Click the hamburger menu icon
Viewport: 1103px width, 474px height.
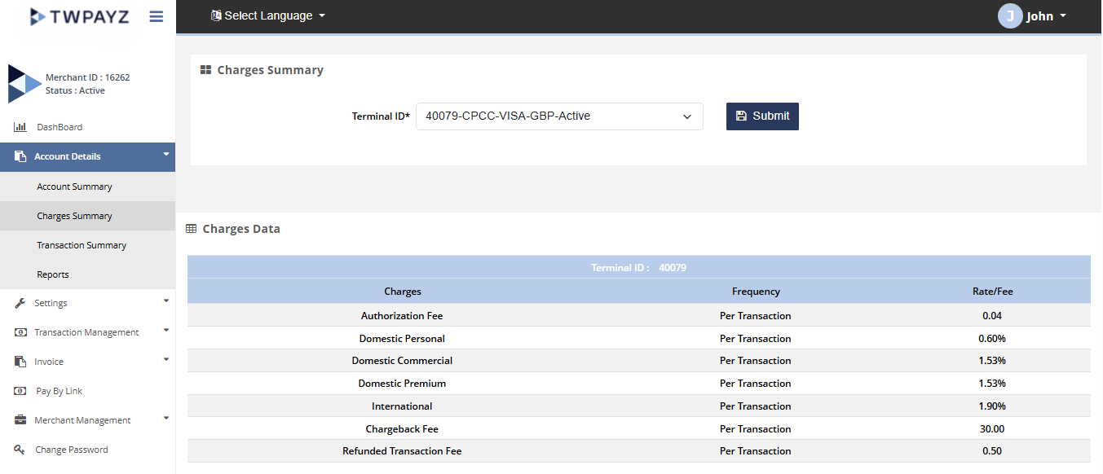tap(157, 16)
